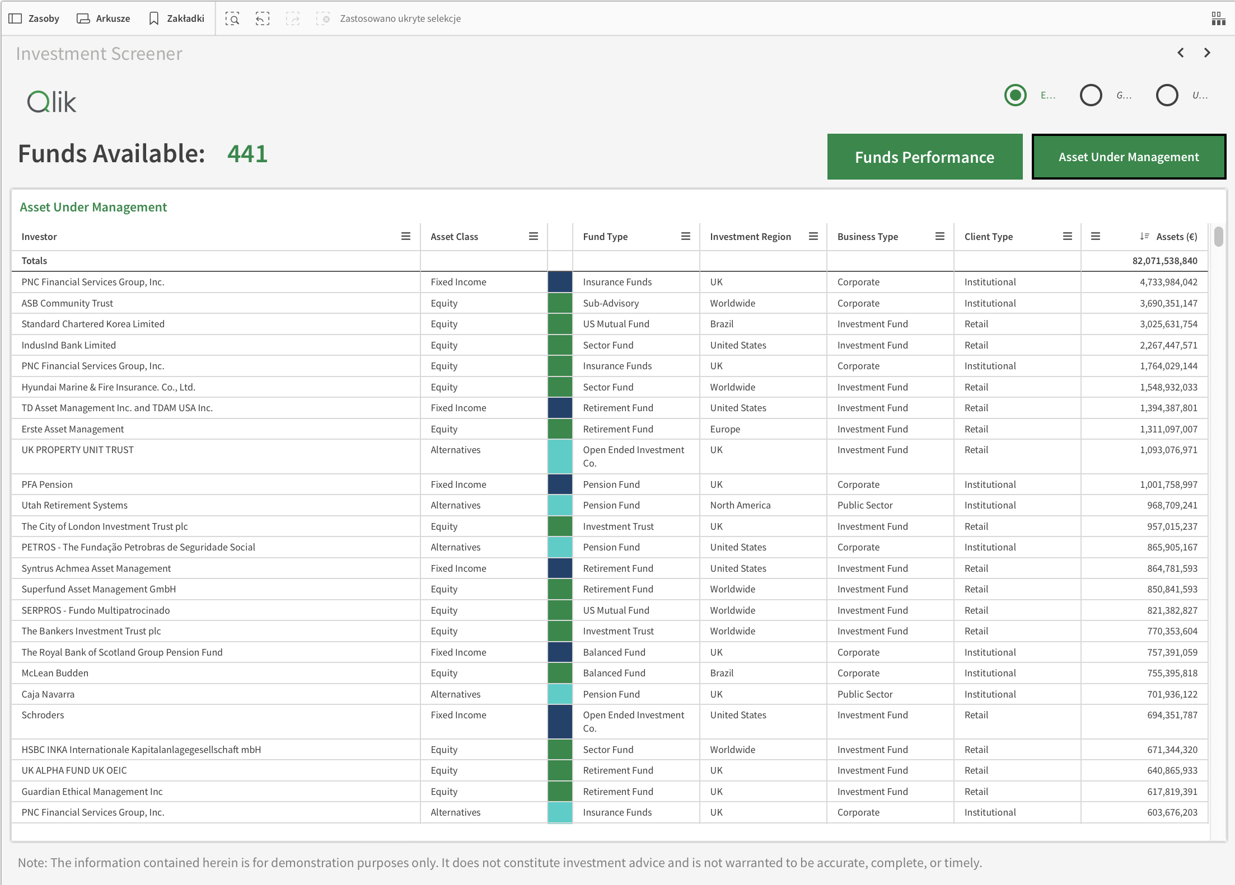Click teal swatch in Utah Retirement Systems row

pos(560,505)
